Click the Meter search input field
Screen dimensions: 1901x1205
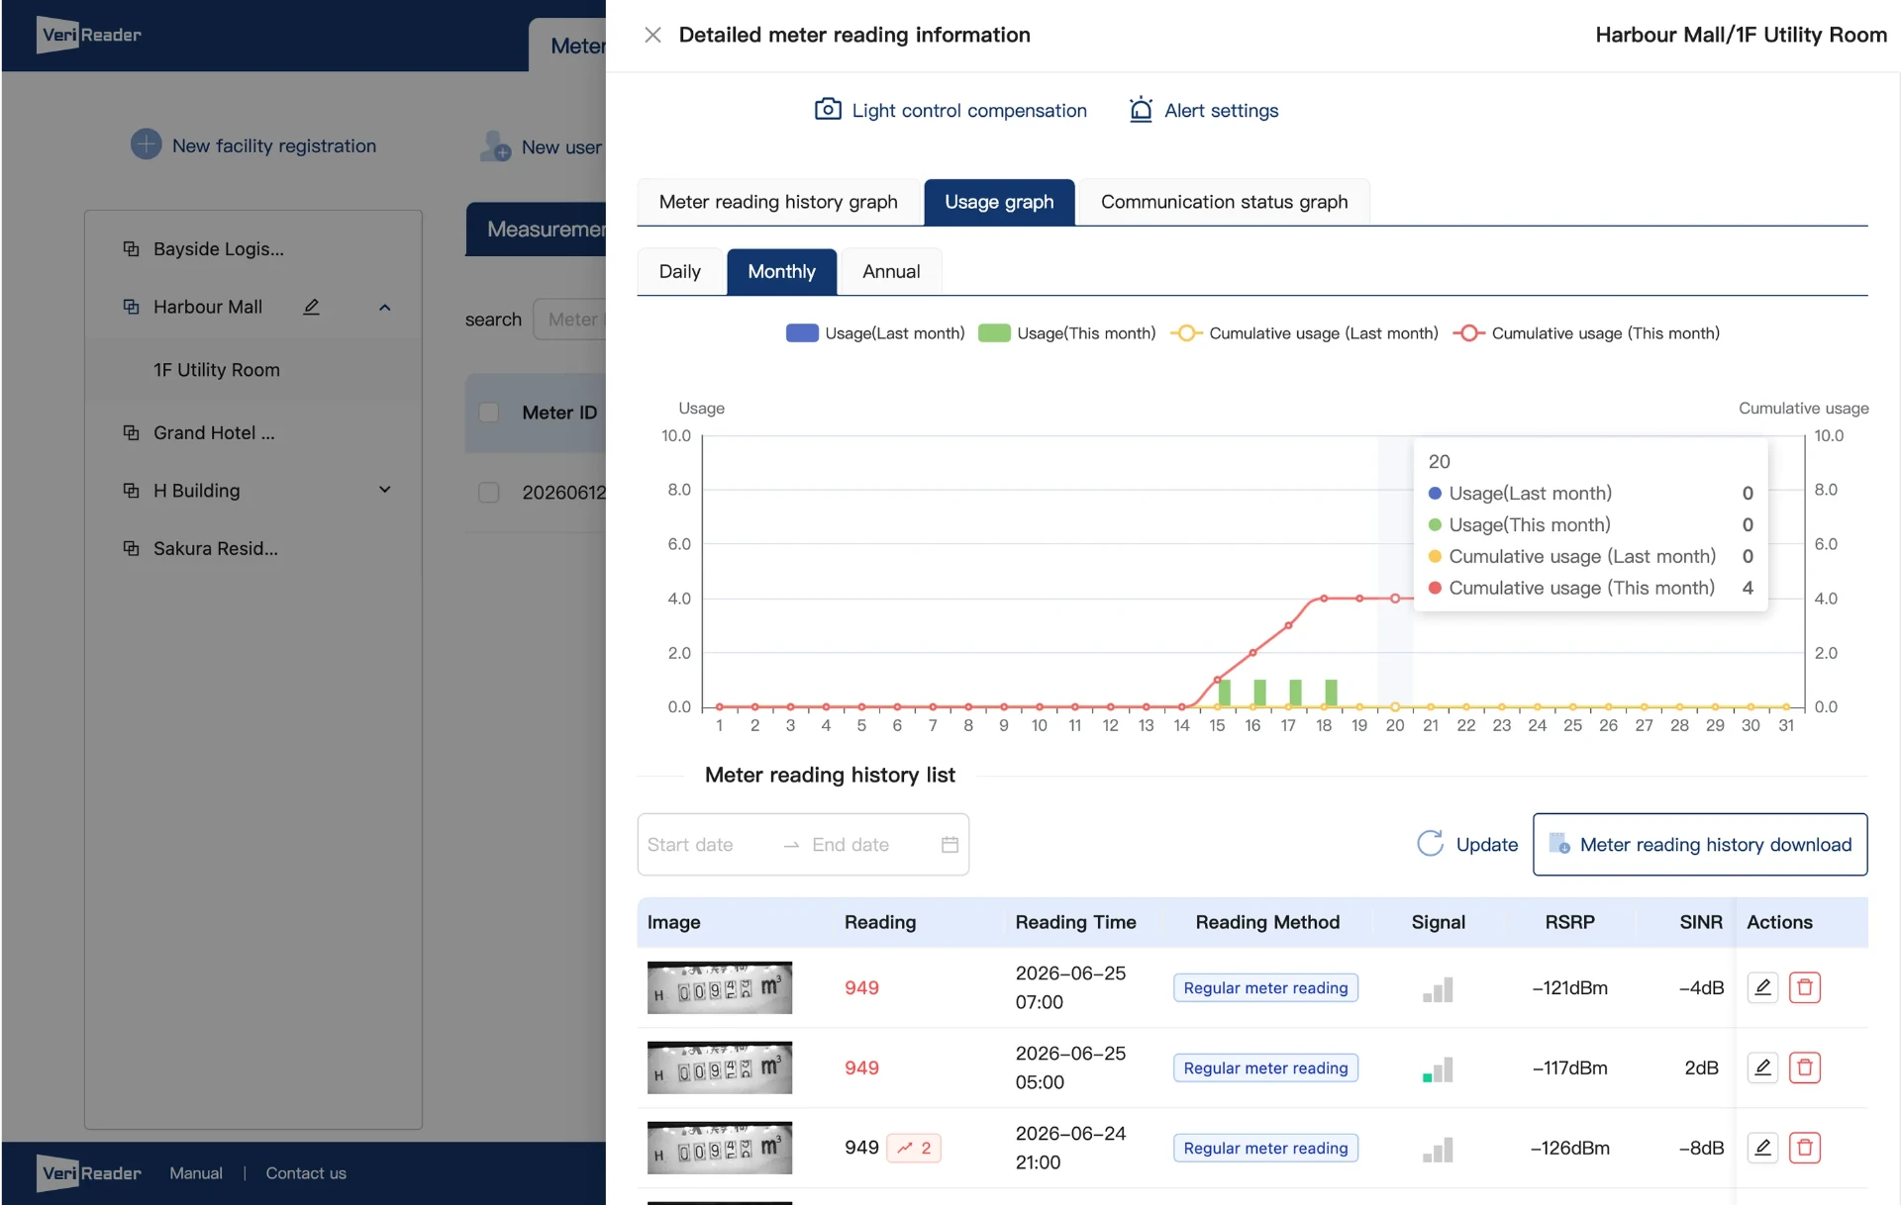click(x=570, y=320)
